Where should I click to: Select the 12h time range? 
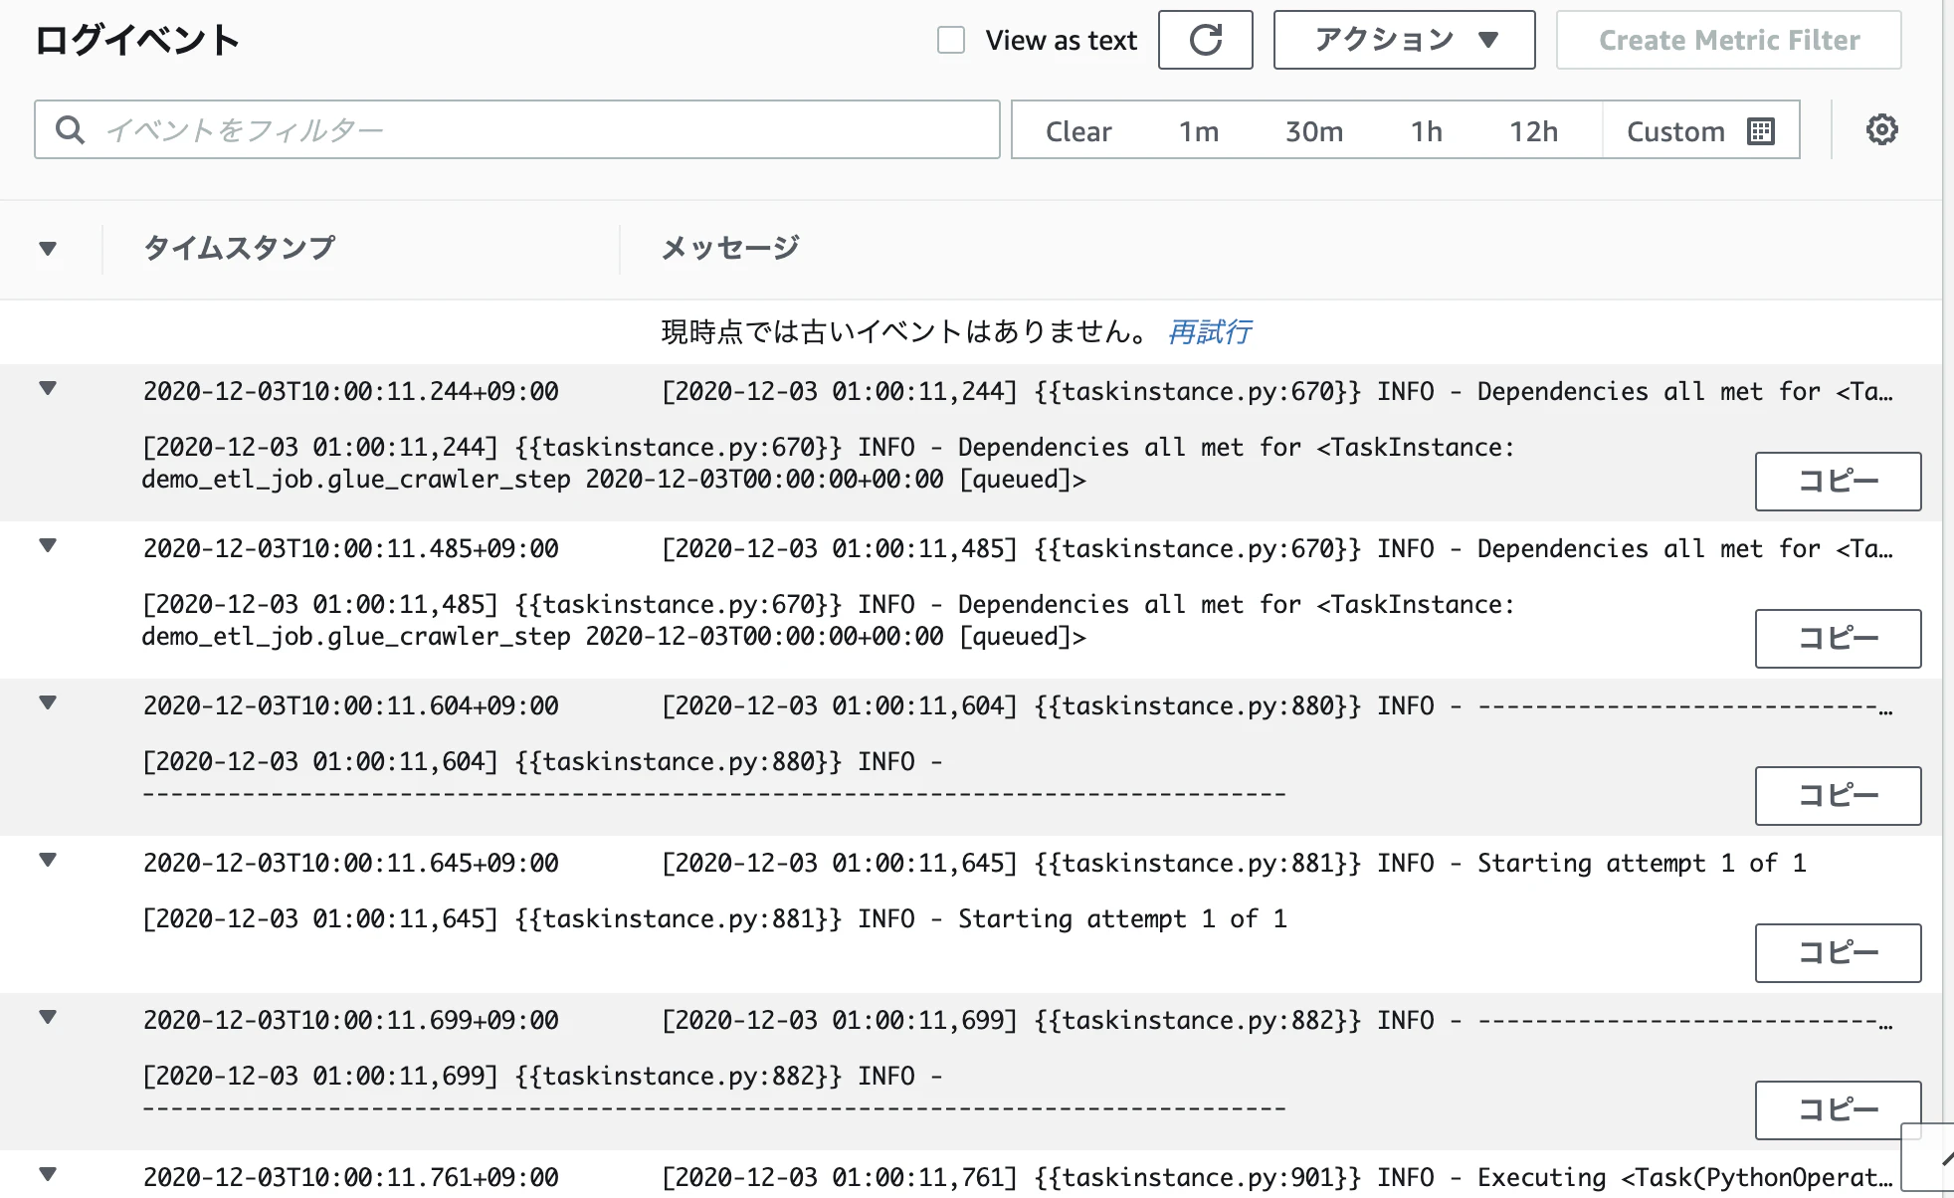pyautogui.click(x=1533, y=131)
